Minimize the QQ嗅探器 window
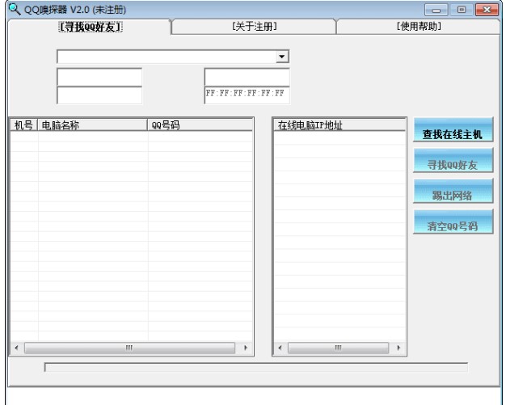The image size is (506, 405). pyautogui.click(x=436, y=10)
